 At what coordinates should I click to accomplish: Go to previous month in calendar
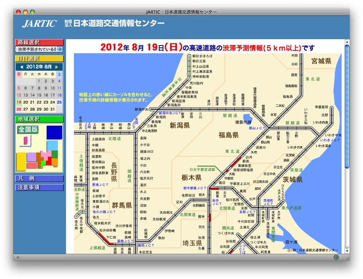(x=22, y=67)
